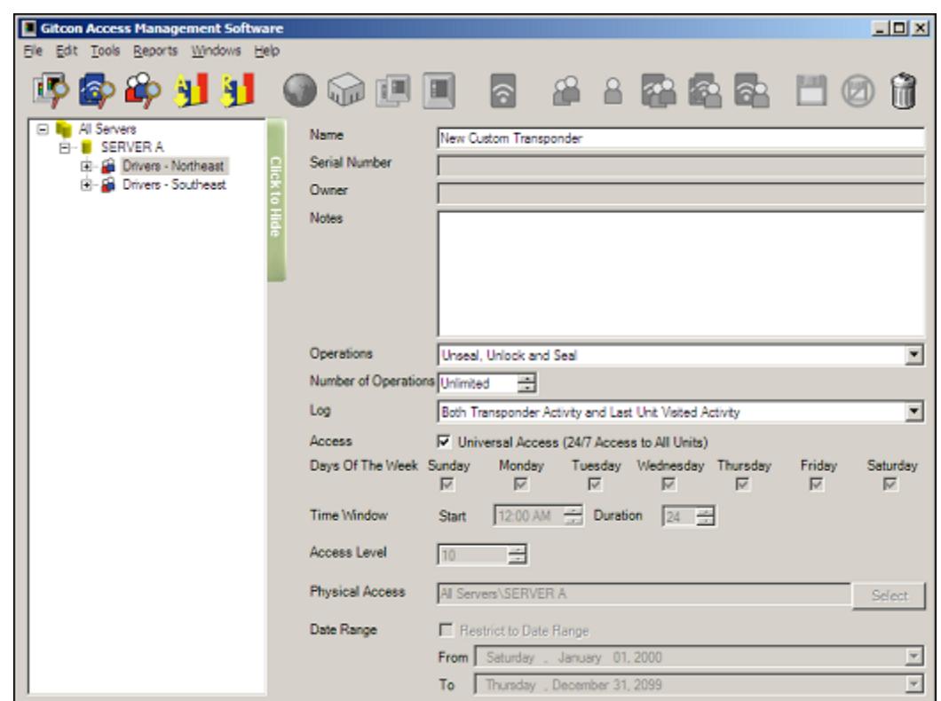This screenshot has width=941, height=701.
Task: Open the To date dropdown
Action: (913, 683)
